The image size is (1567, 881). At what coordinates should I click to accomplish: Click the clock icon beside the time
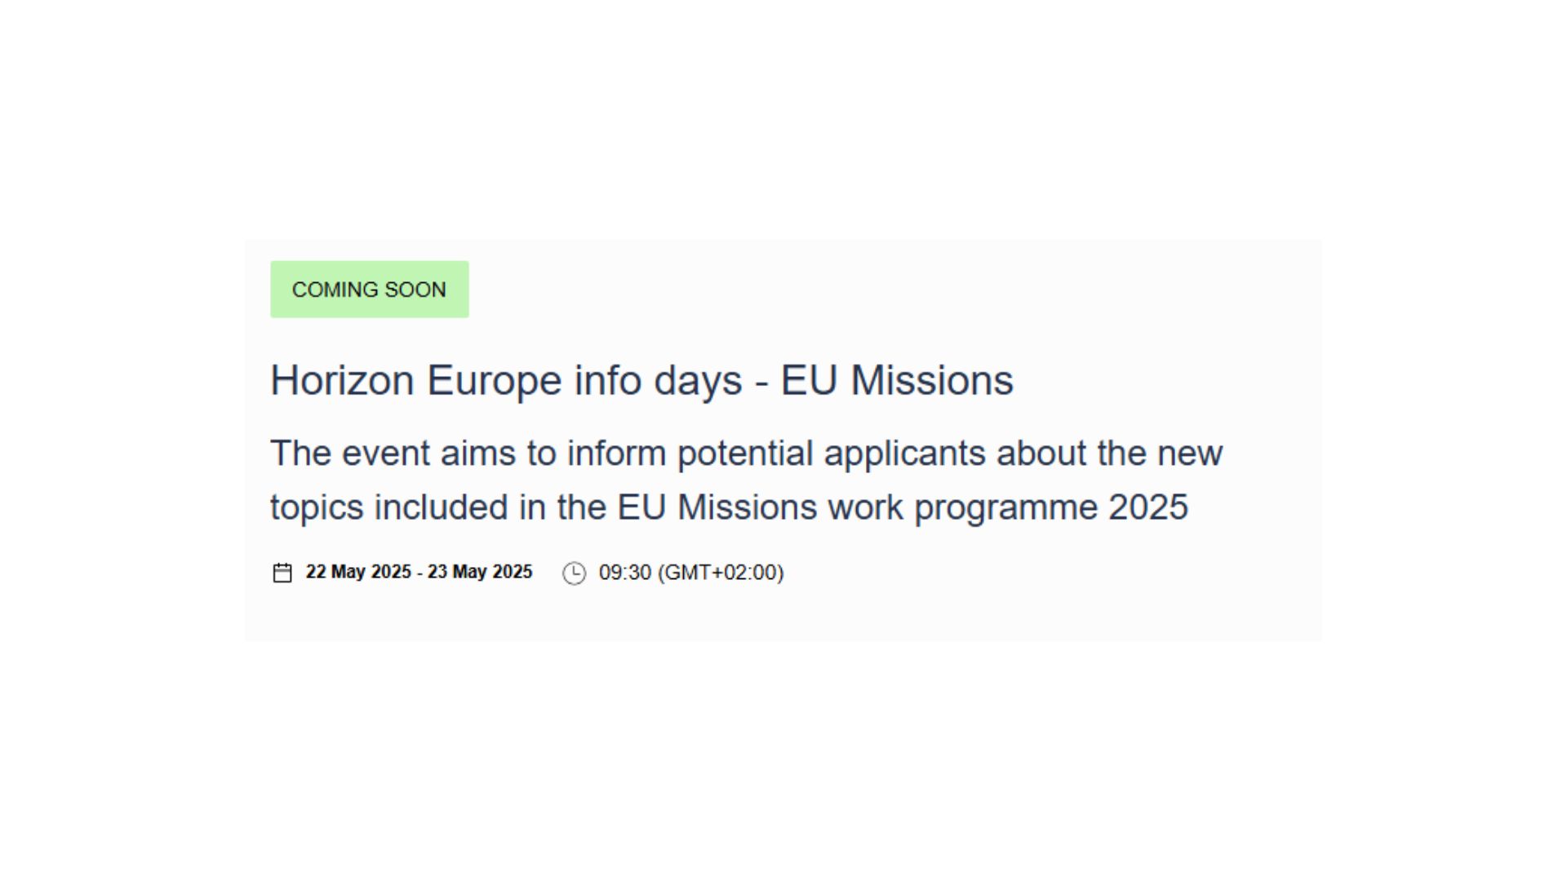pyautogui.click(x=574, y=573)
